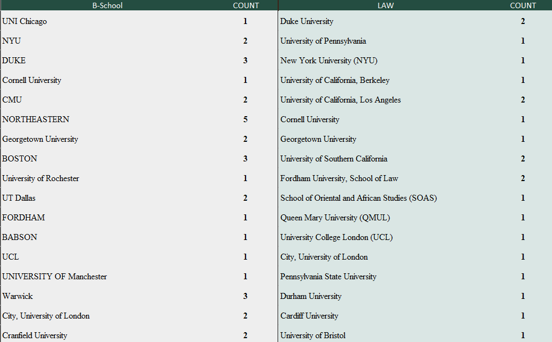The height and width of the screenshot is (342, 552).
Task: Click University of California, Berkeley cell
Action: coord(335,80)
